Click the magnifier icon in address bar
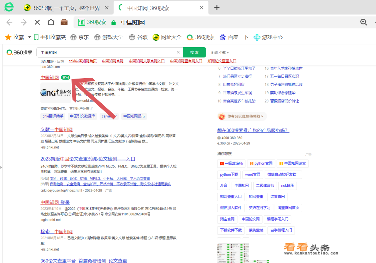This screenshot has width=376, height=263. (x=363, y=22)
